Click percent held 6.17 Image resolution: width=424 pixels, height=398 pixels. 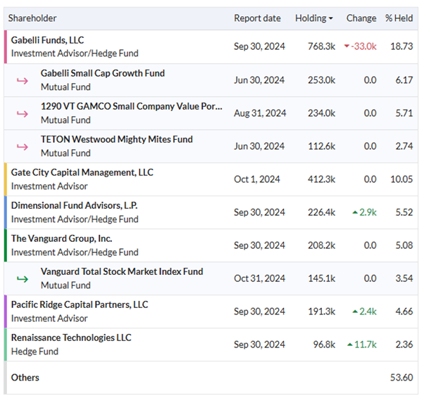[404, 80]
